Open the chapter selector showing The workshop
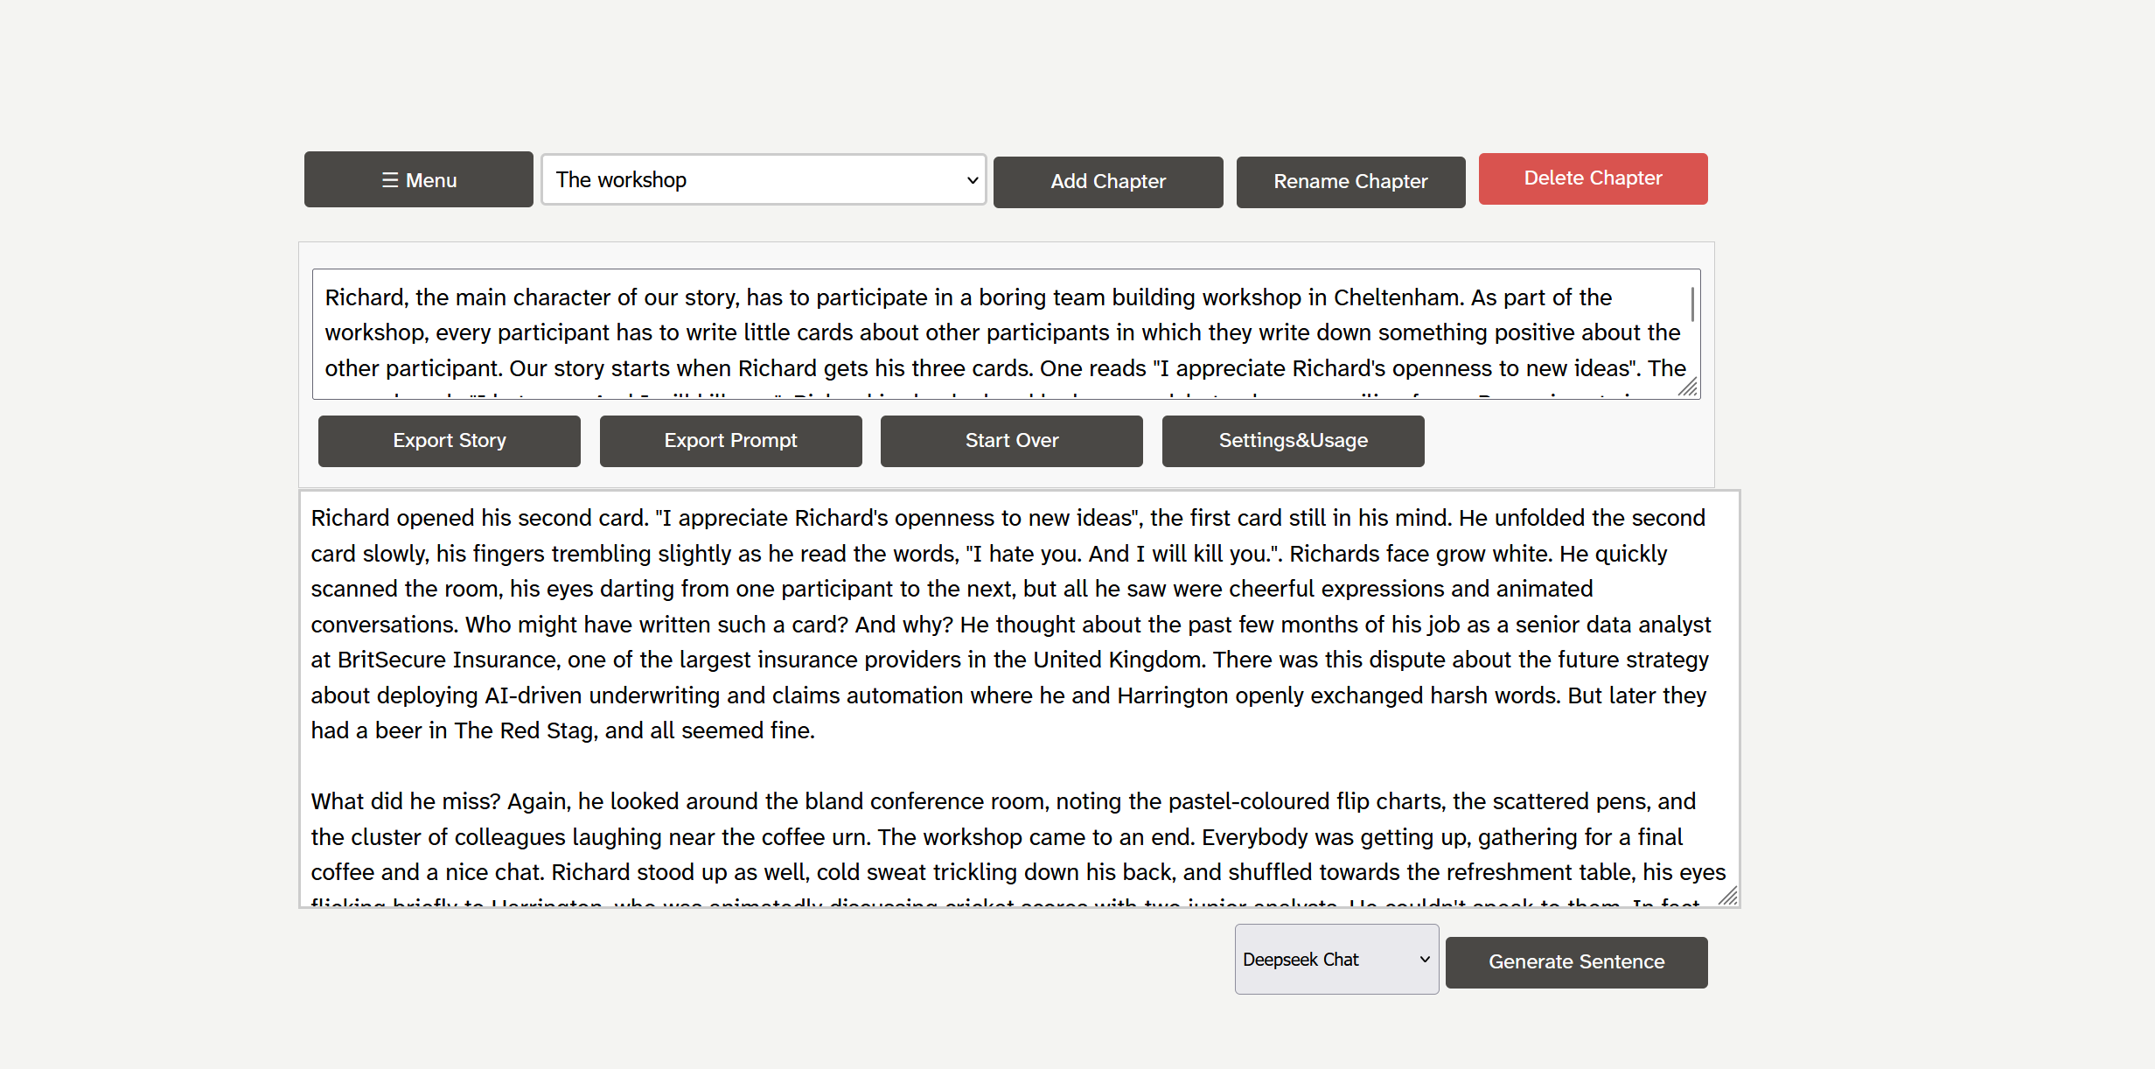The image size is (2155, 1069). pyautogui.click(x=763, y=179)
